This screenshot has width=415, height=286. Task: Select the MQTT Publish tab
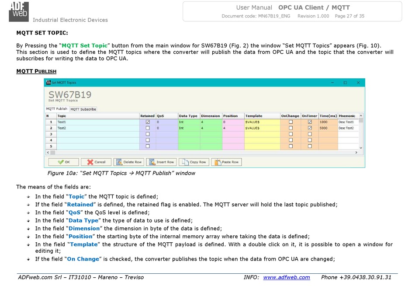click(57, 109)
